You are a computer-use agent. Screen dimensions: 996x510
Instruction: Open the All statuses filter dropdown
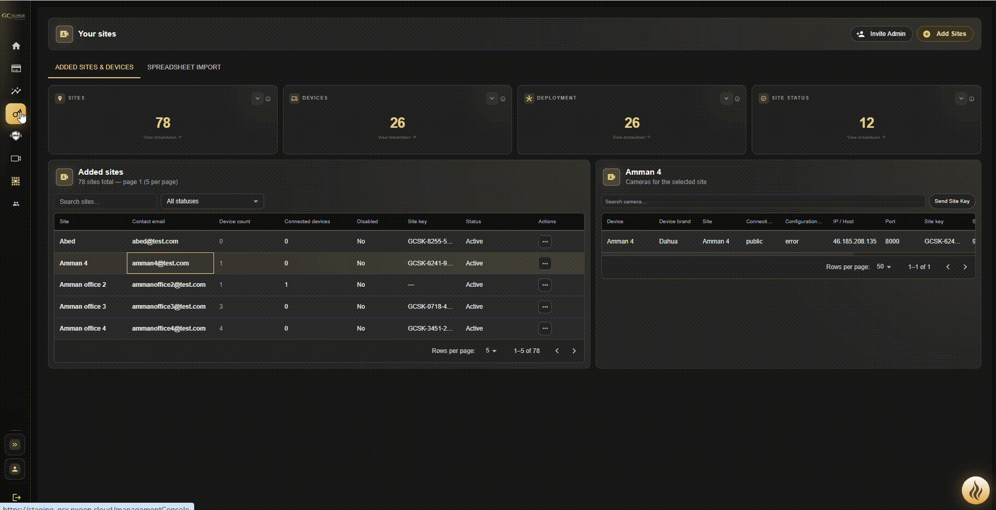(212, 201)
